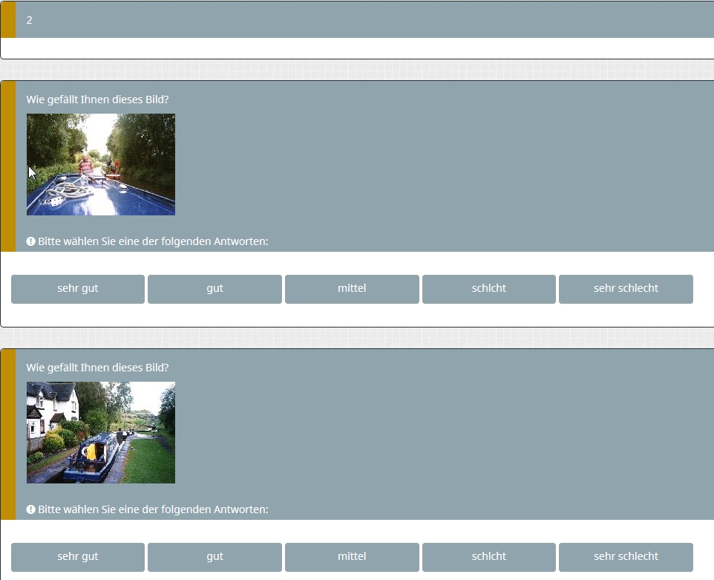The height and width of the screenshot is (580, 714).
Task: Rate the rope-on-boat picture 'sehr gut'
Action: [78, 289]
